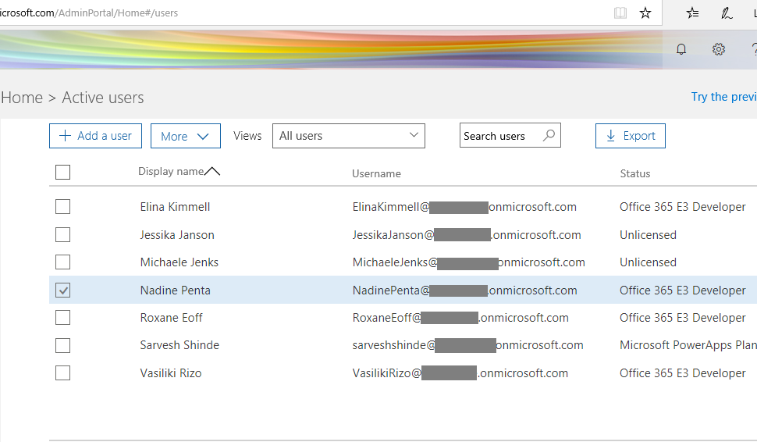The image size is (757, 442).
Task: Open the settings gear icon
Action: [x=719, y=48]
